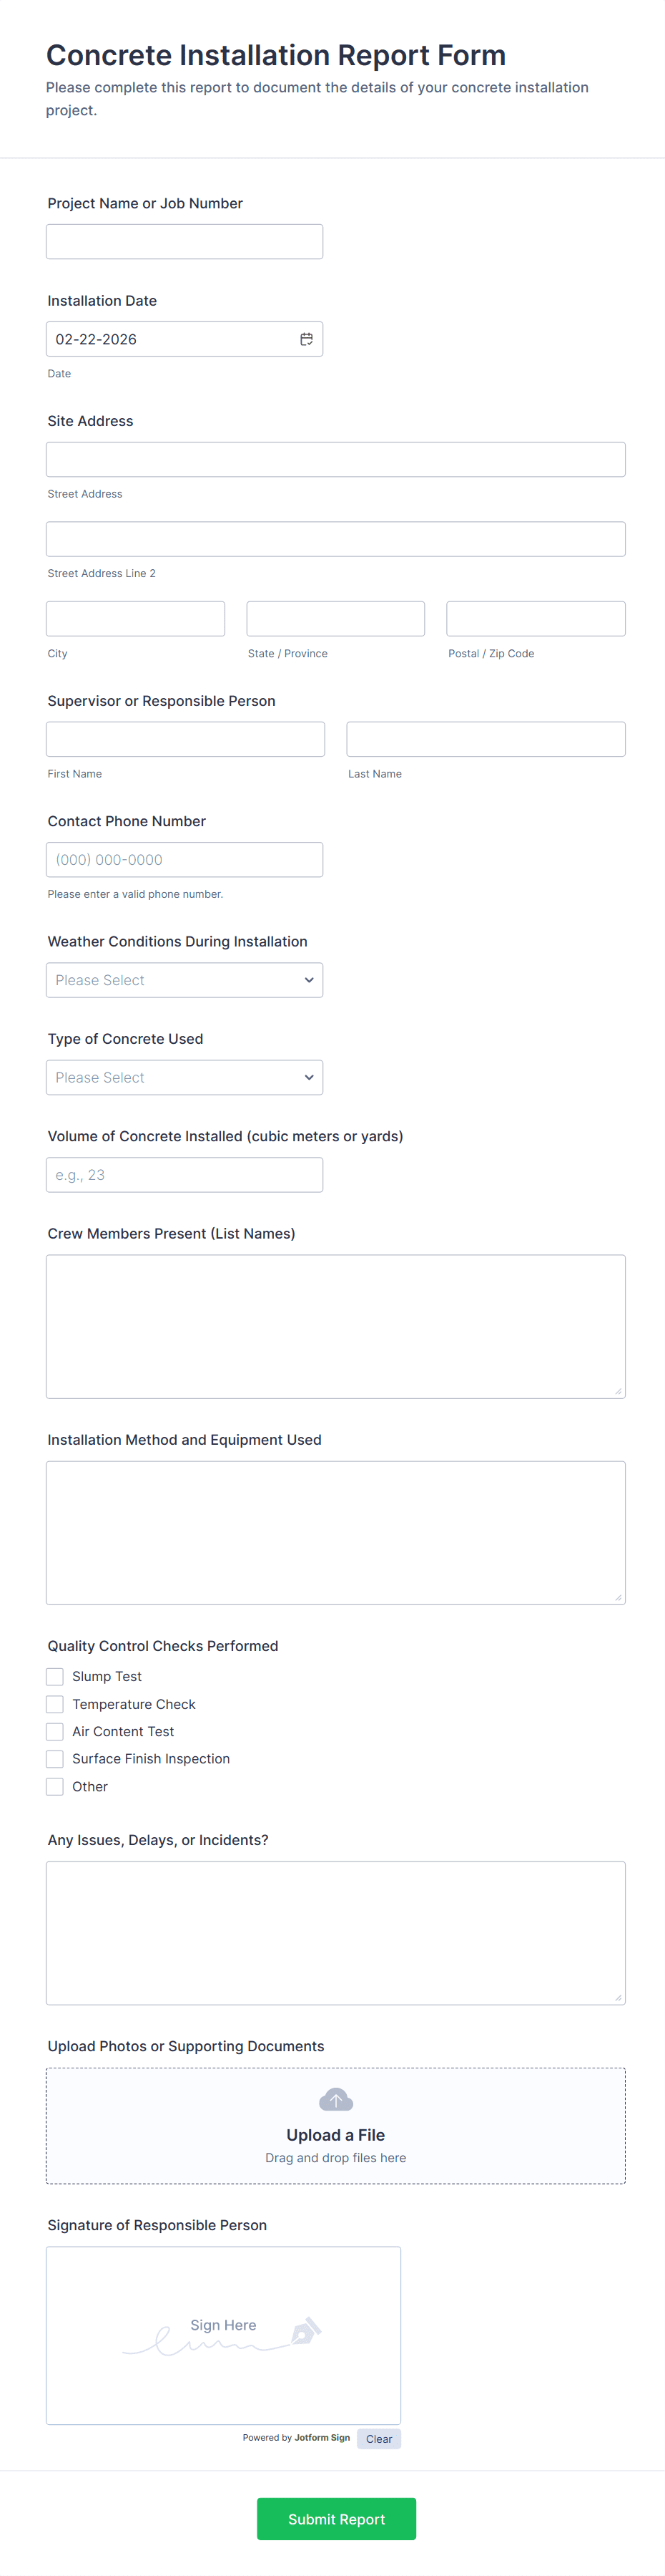Screen dimensions: 665x2576
Task: Clear the signature with the Clear button
Action: tap(378, 2439)
